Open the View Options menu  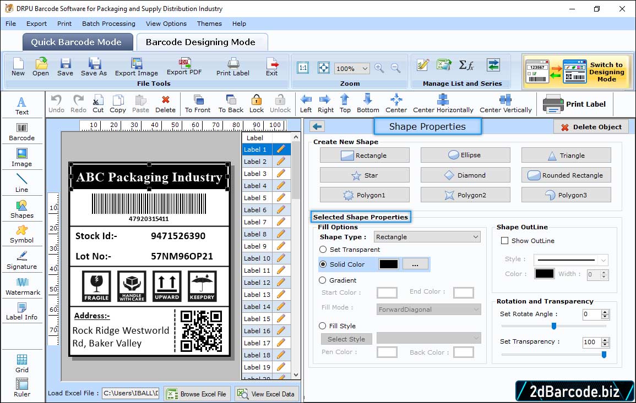(166, 24)
